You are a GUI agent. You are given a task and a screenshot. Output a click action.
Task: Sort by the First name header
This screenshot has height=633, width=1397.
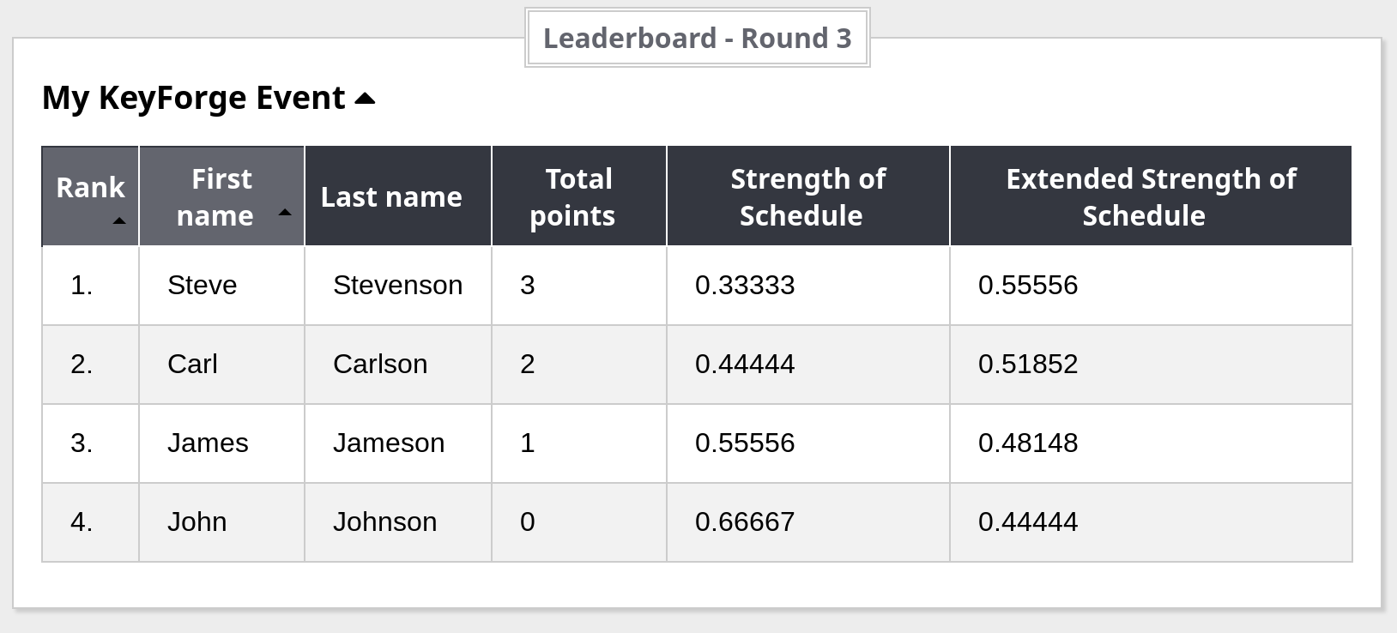pos(215,197)
